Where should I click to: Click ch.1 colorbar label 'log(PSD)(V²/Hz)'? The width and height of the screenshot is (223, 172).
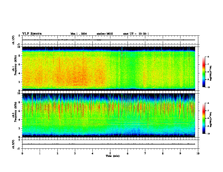point(211,73)
